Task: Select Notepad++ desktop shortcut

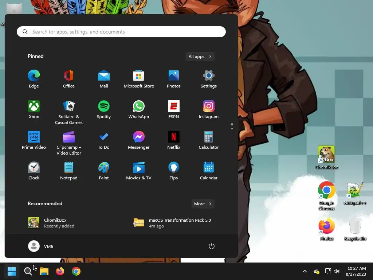Action: pos(355,194)
